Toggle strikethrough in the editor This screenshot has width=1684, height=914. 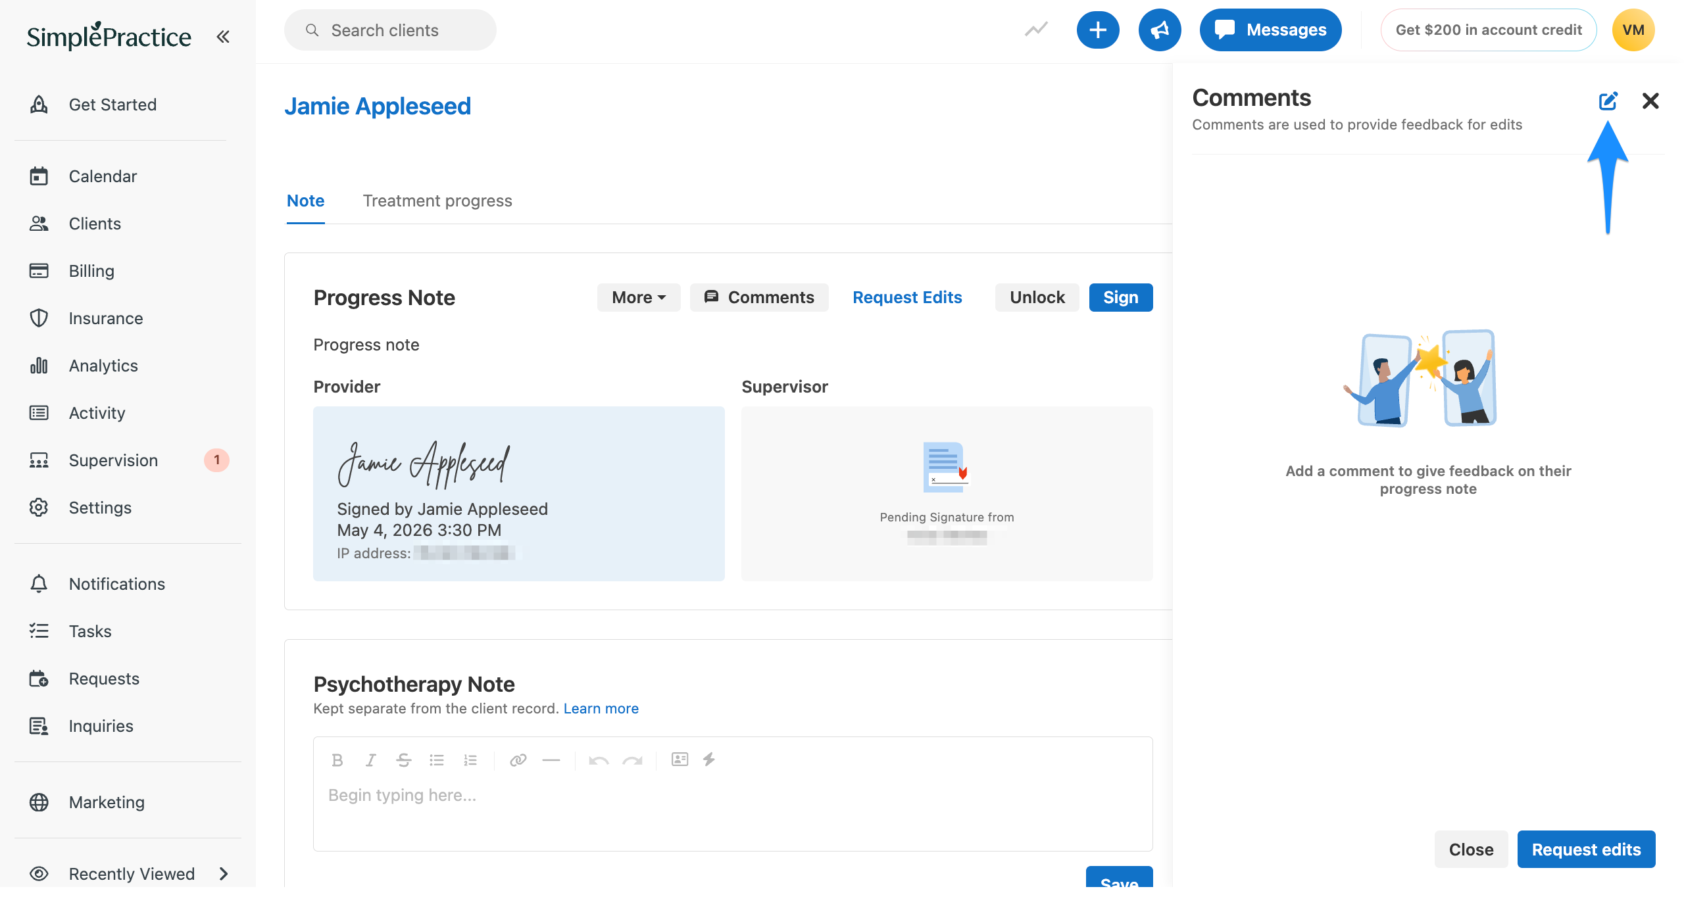click(403, 760)
